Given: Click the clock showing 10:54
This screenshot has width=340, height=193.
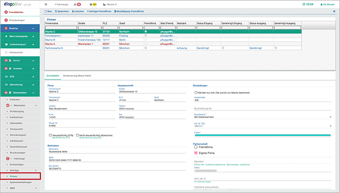Looking at the screenshot, I should (x=308, y=4).
